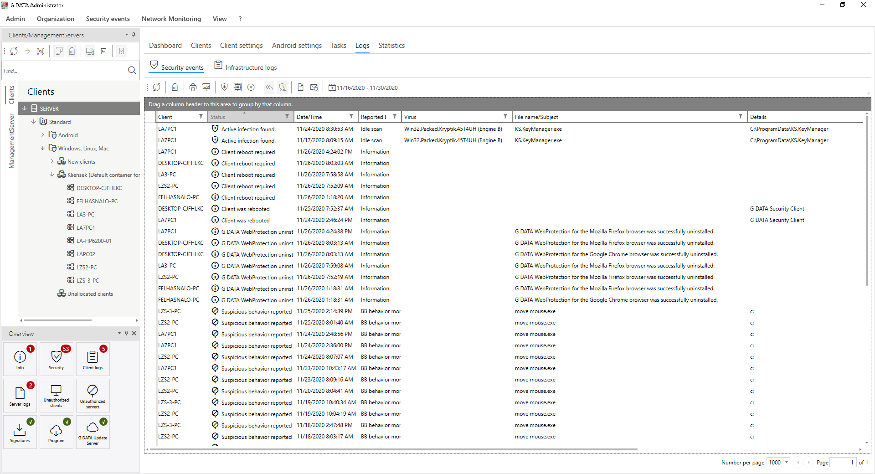Refresh the security events log list

coord(157,87)
